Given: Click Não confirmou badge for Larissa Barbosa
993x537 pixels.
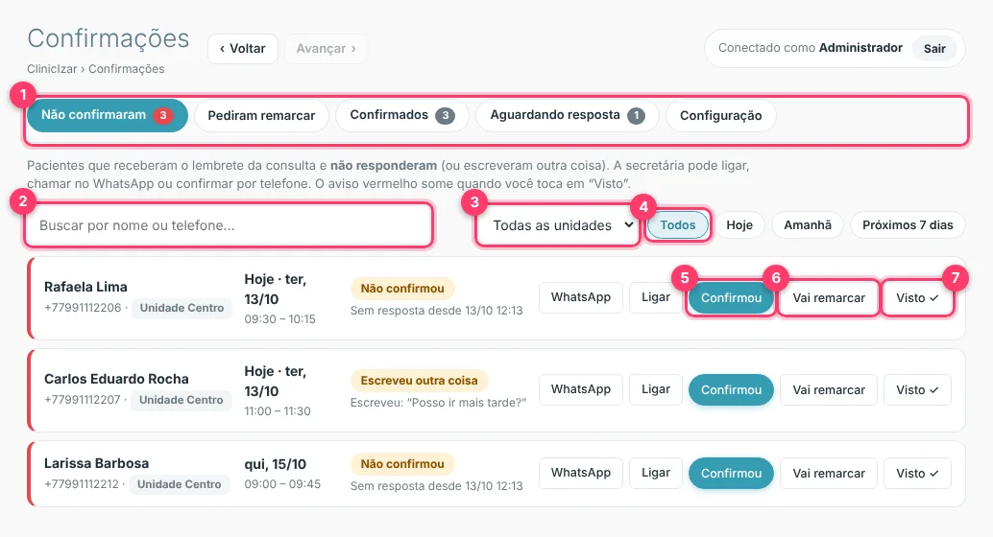Looking at the screenshot, I should pyautogui.click(x=402, y=463).
